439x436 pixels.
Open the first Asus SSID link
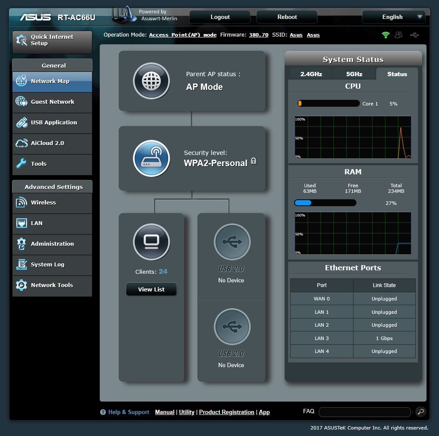click(296, 35)
